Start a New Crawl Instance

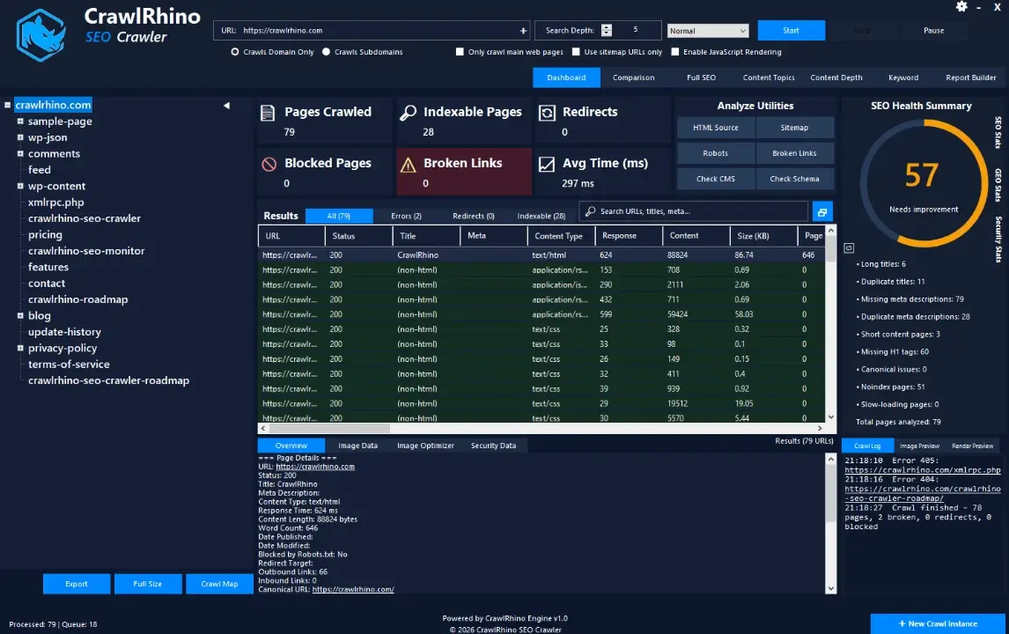(938, 623)
